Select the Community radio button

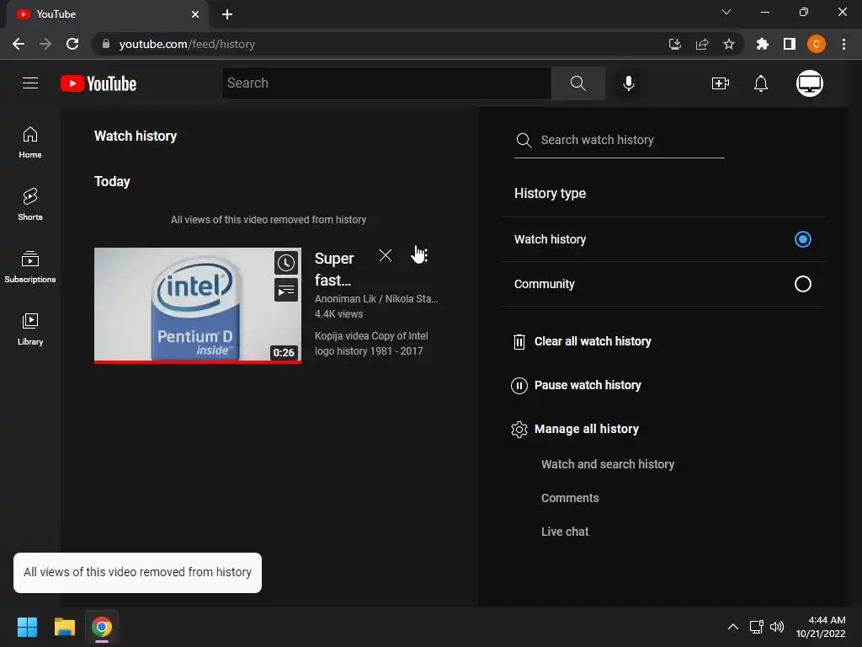(802, 284)
